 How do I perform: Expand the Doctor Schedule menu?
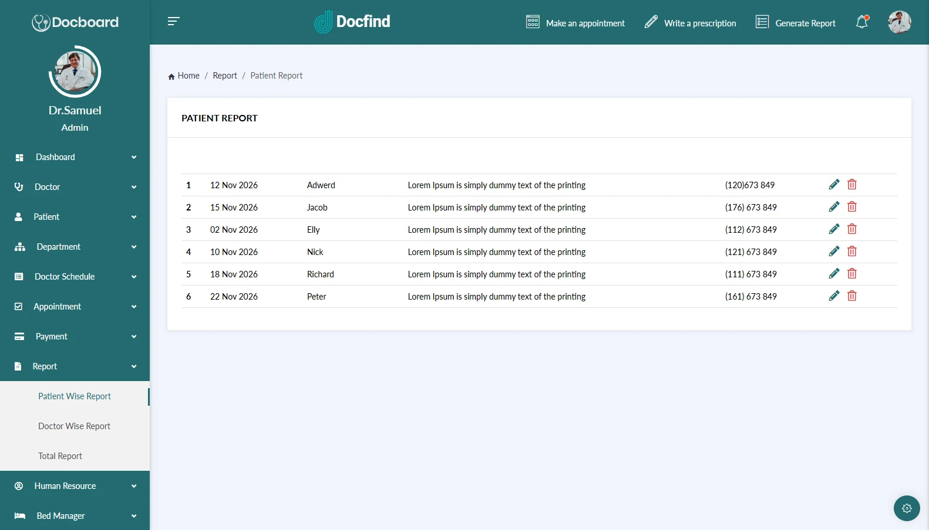[x=75, y=277]
